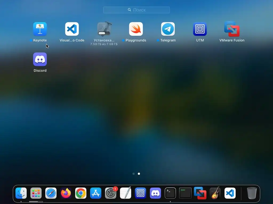
Task: Open Swift Playgrounds app
Action: 136,29
